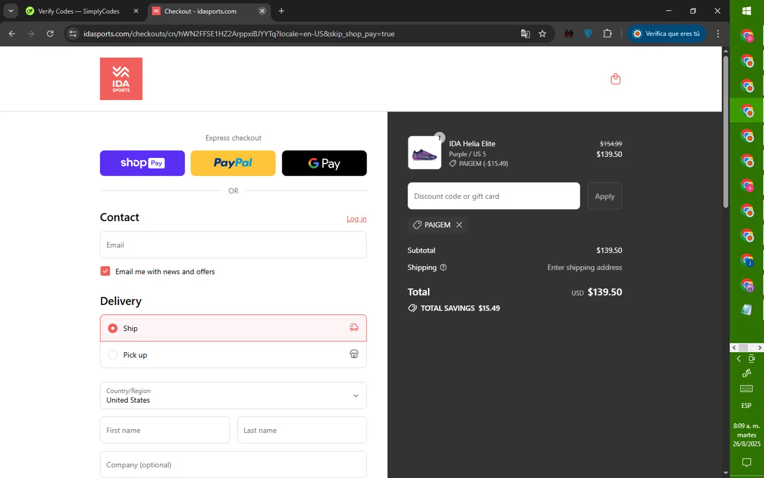The width and height of the screenshot is (764, 478).
Task: Click the page vertical scrollbar thumb
Action: pos(726,131)
